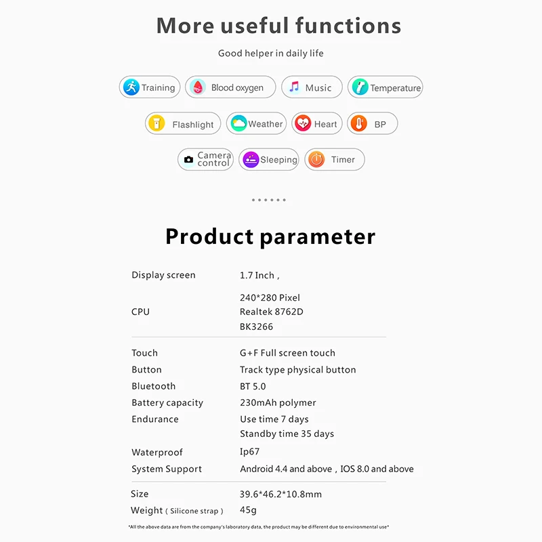The image size is (542, 542).
Task: Click the purple Sleeping icon
Action: [251, 160]
